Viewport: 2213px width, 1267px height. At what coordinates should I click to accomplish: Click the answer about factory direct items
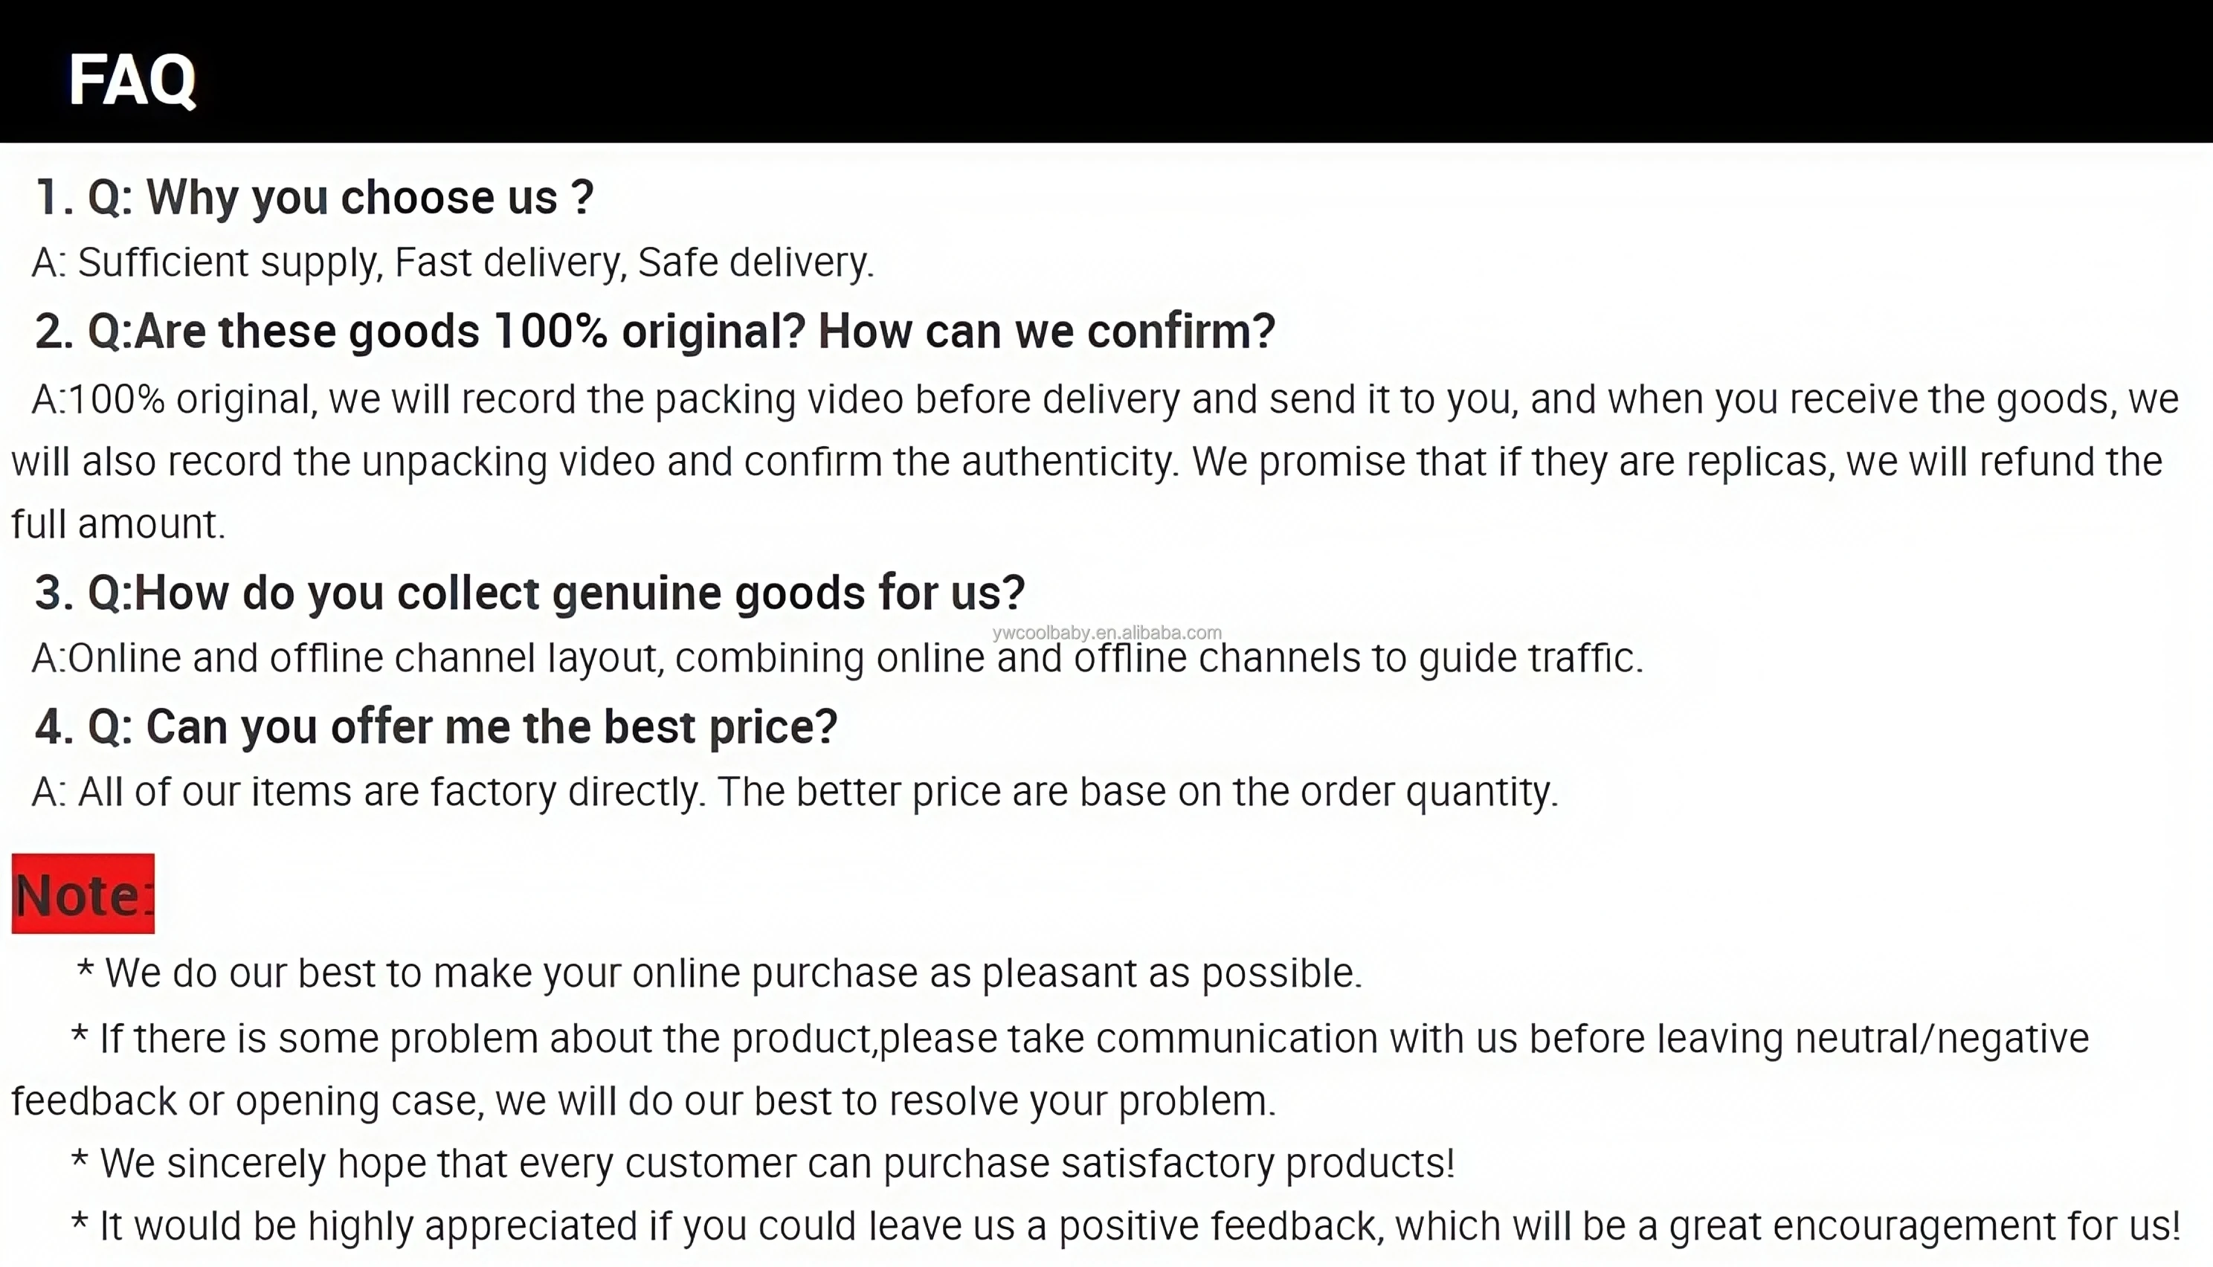pyautogui.click(x=794, y=792)
